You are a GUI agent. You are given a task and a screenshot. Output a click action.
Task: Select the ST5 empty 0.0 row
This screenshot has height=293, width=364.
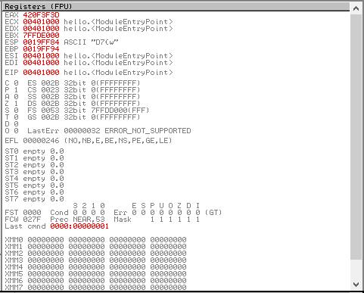[34, 185]
